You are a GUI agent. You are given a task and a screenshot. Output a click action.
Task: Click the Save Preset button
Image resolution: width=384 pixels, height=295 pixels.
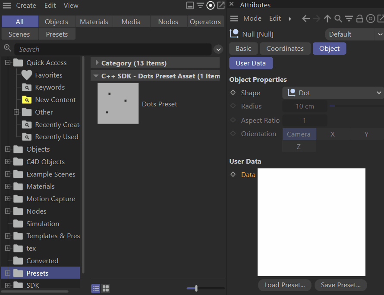point(340,285)
